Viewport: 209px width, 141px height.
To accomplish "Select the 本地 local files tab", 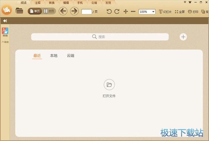I will click(54, 55).
